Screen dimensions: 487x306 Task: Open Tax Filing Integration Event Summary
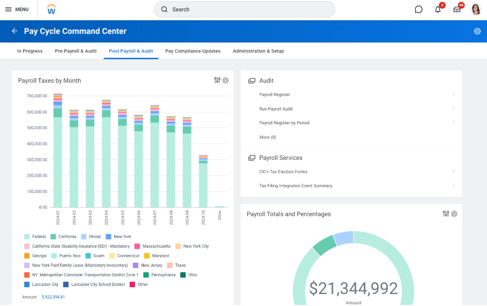pyautogui.click(x=296, y=185)
